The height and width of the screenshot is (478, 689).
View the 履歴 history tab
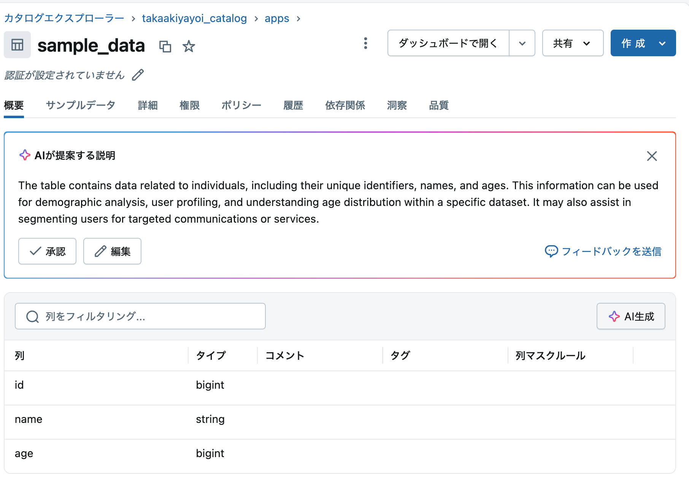coord(293,105)
